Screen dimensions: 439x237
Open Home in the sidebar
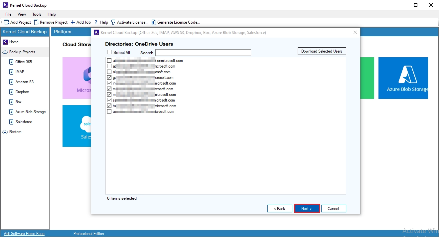(x=14, y=42)
